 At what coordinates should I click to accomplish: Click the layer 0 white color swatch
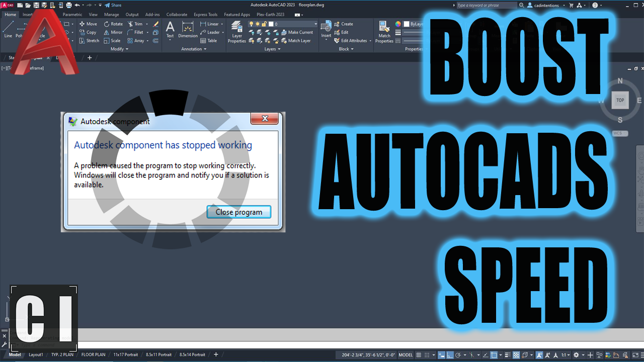pyautogui.click(x=271, y=24)
